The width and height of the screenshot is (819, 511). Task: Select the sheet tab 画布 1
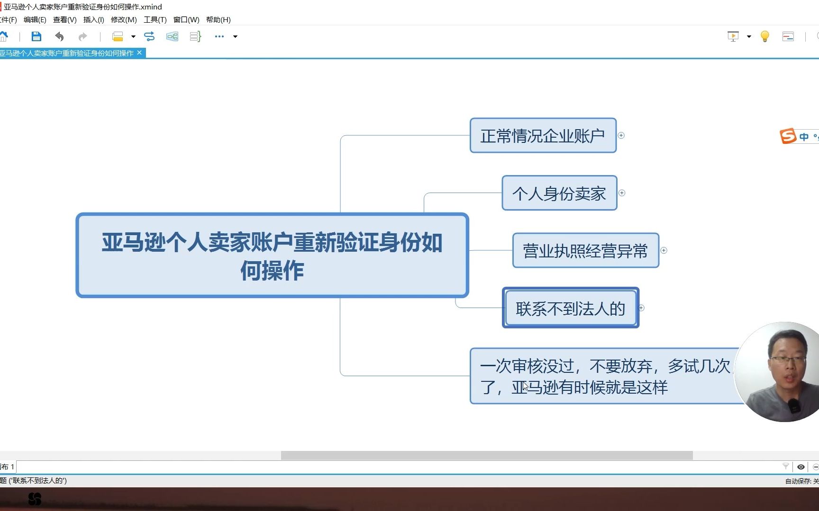point(8,467)
